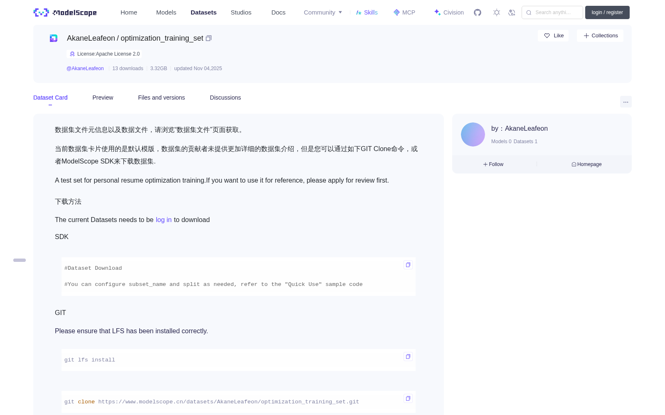Expand the Community dropdown menu

pyautogui.click(x=323, y=12)
